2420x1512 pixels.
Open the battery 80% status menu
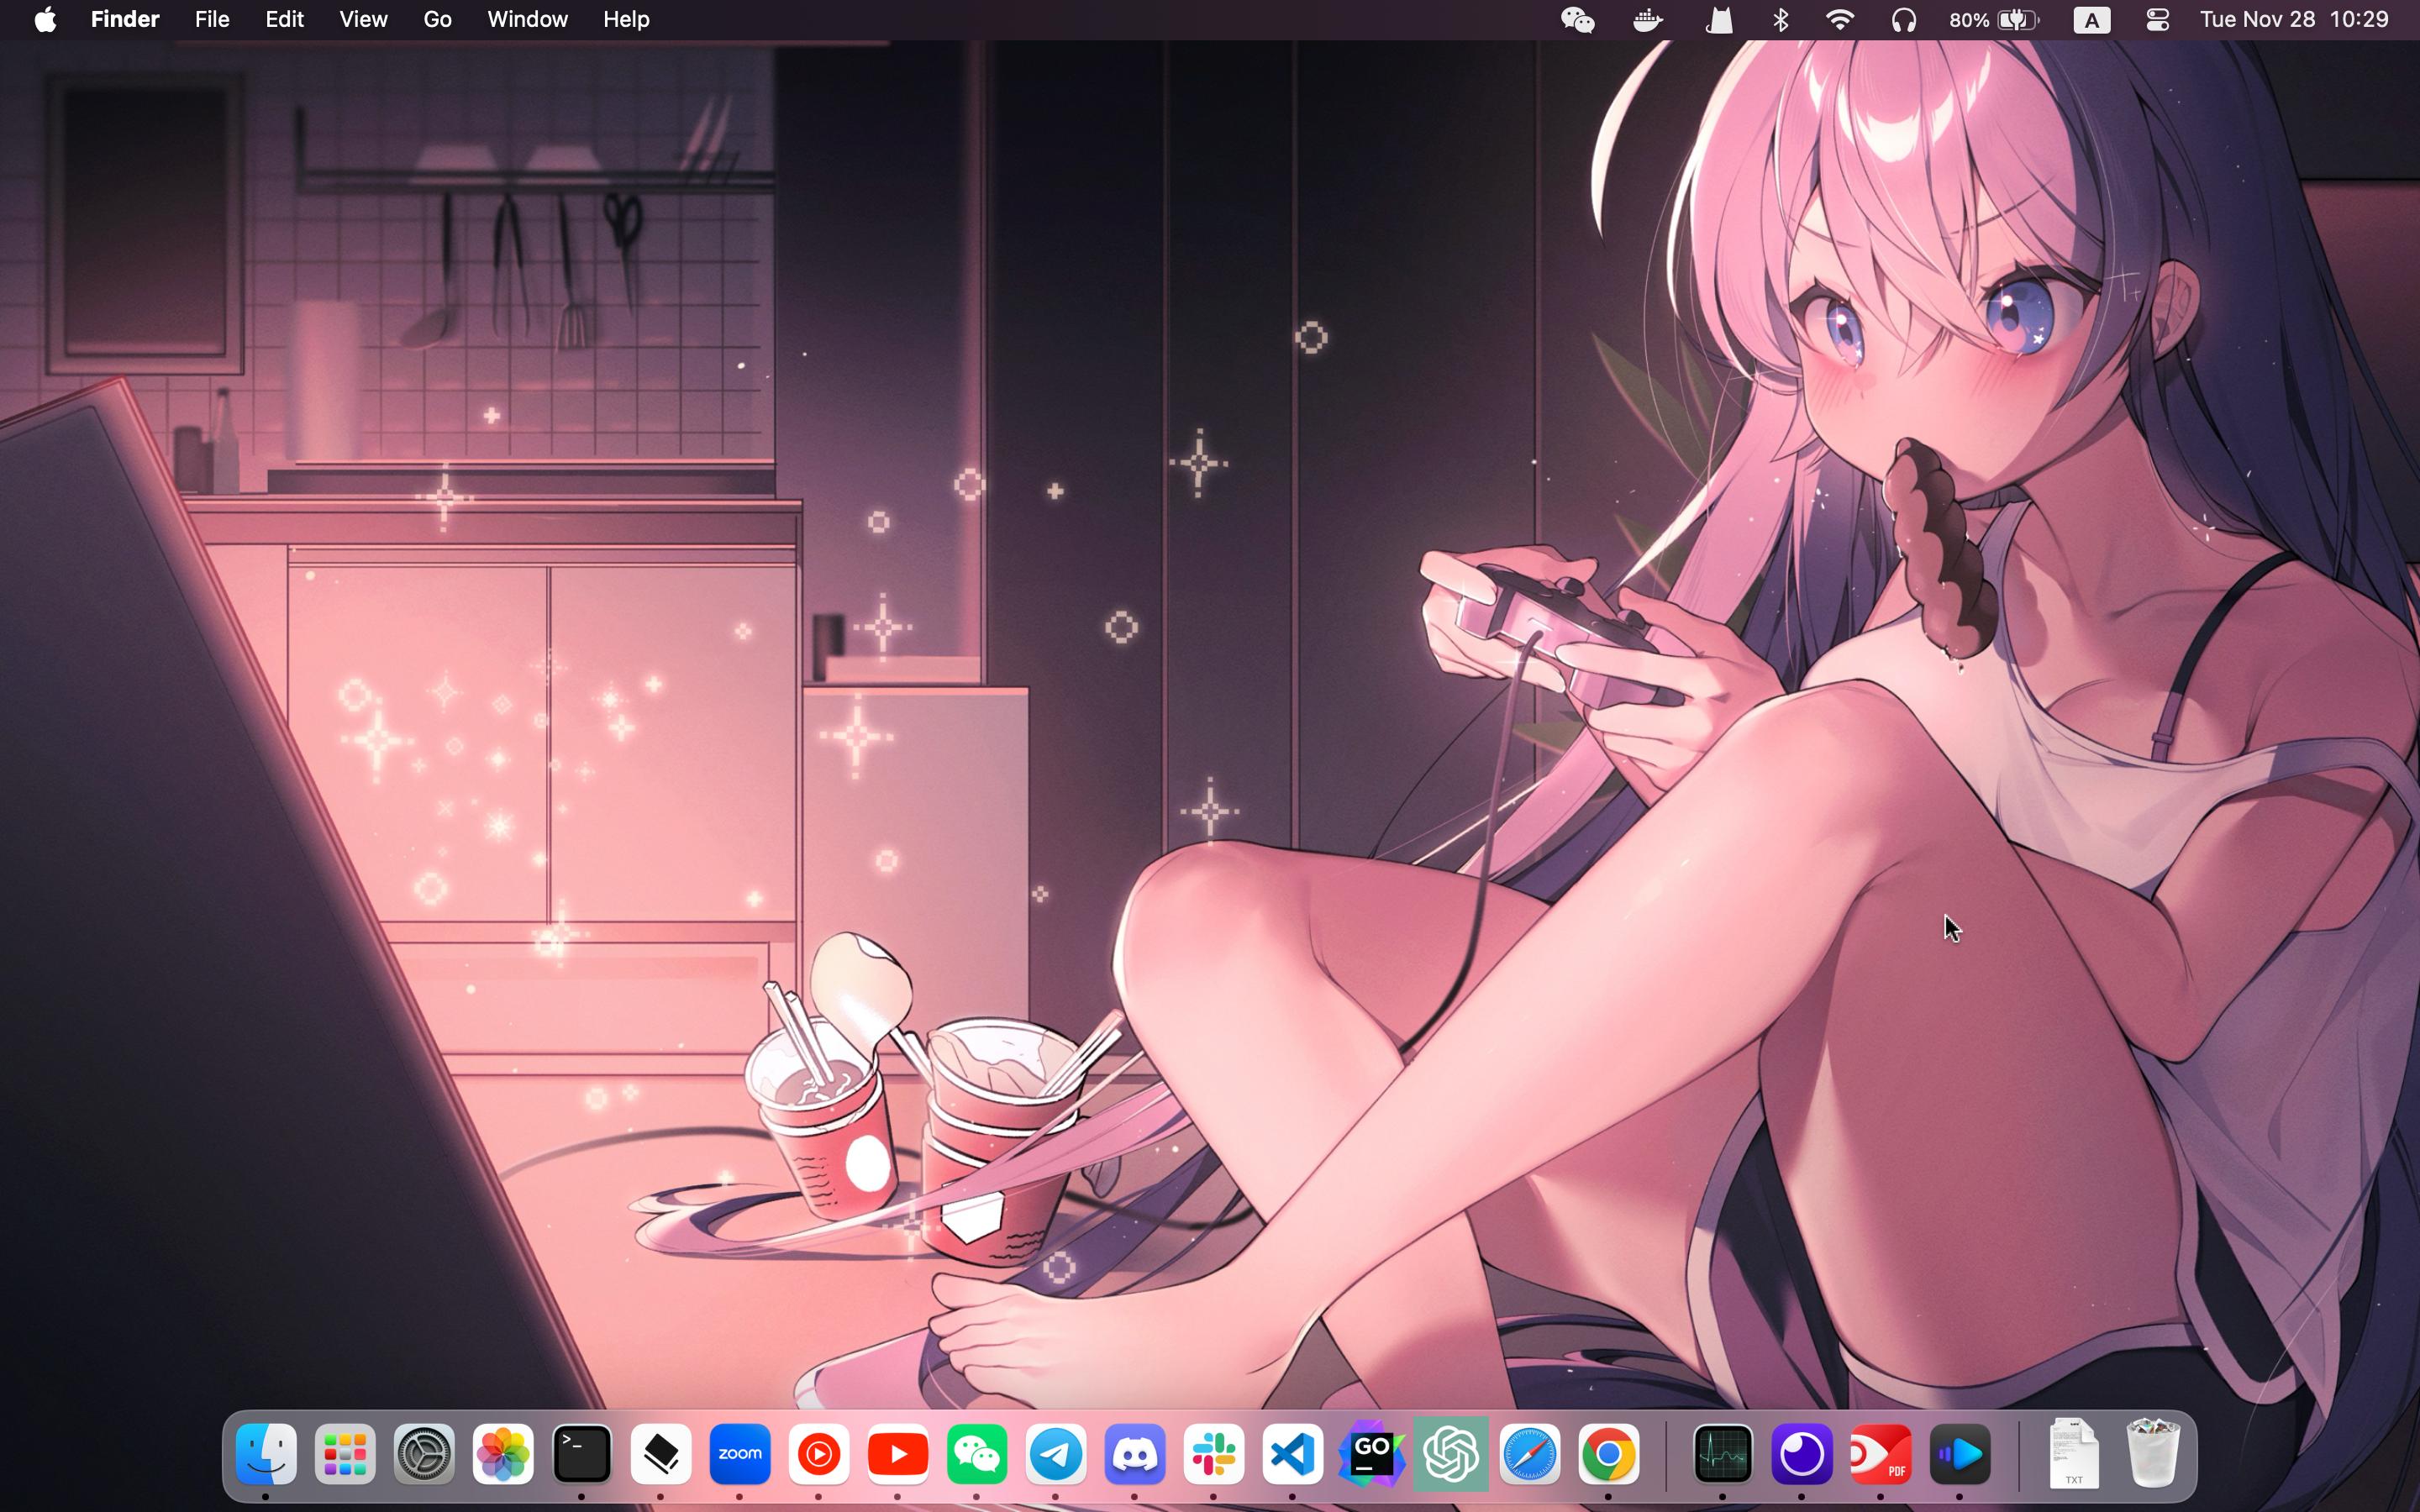[1992, 20]
